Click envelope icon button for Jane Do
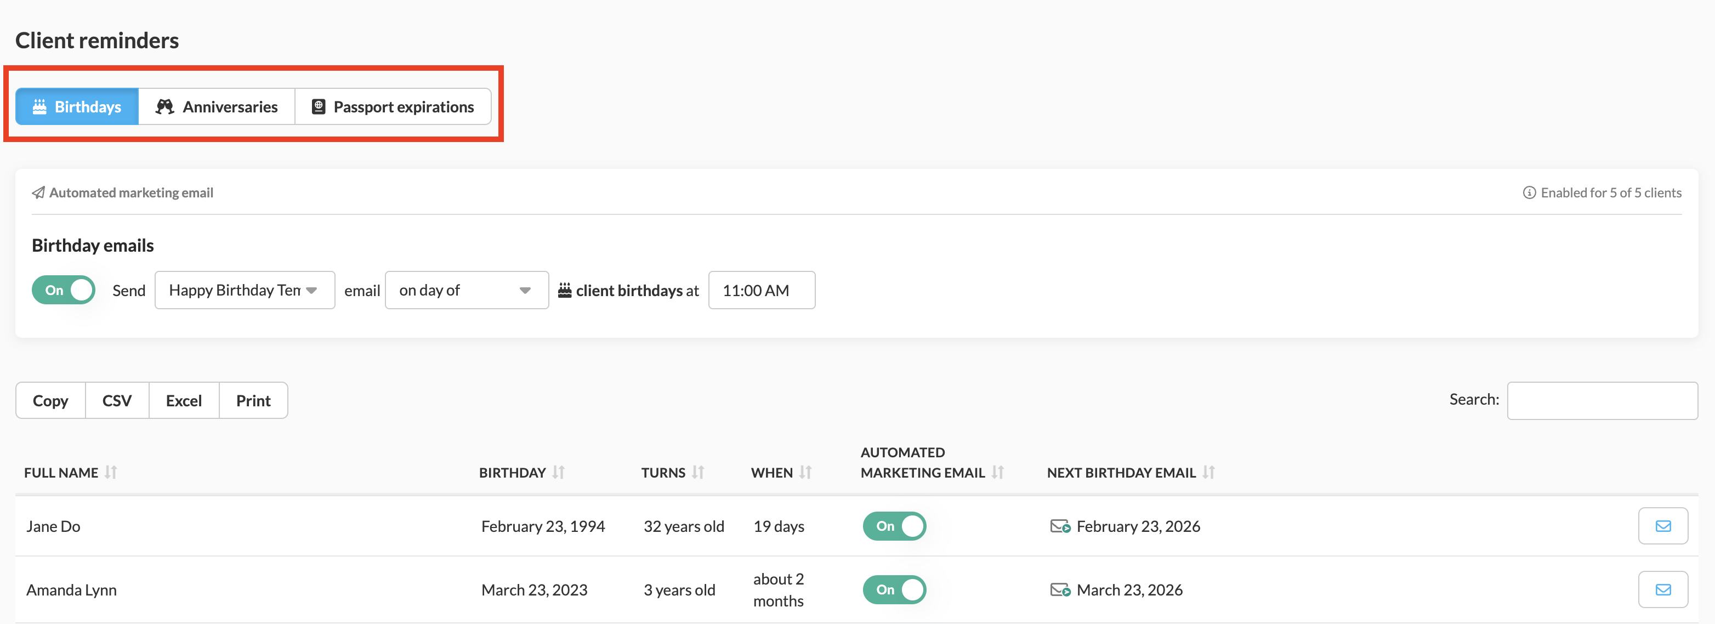The height and width of the screenshot is (624, 1715). point(1662,525)
